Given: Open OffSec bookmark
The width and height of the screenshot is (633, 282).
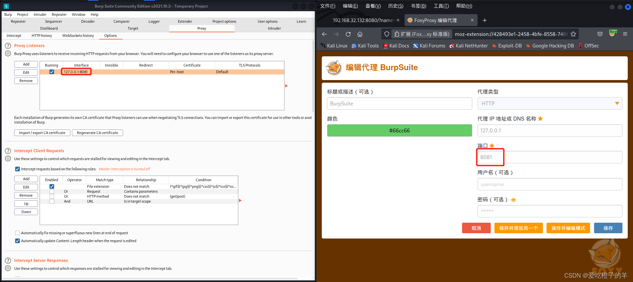Looking at the screenshot, I should pos(588,46).
